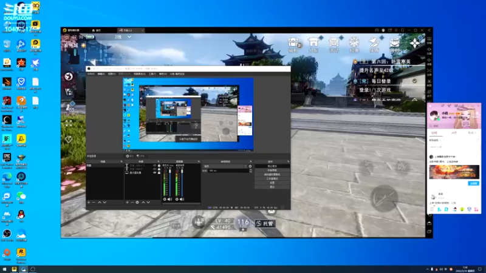Screen dimensions: 486x273
Task: Open second audio channel settings gear in mixer
Action: (x=177, y=200)
